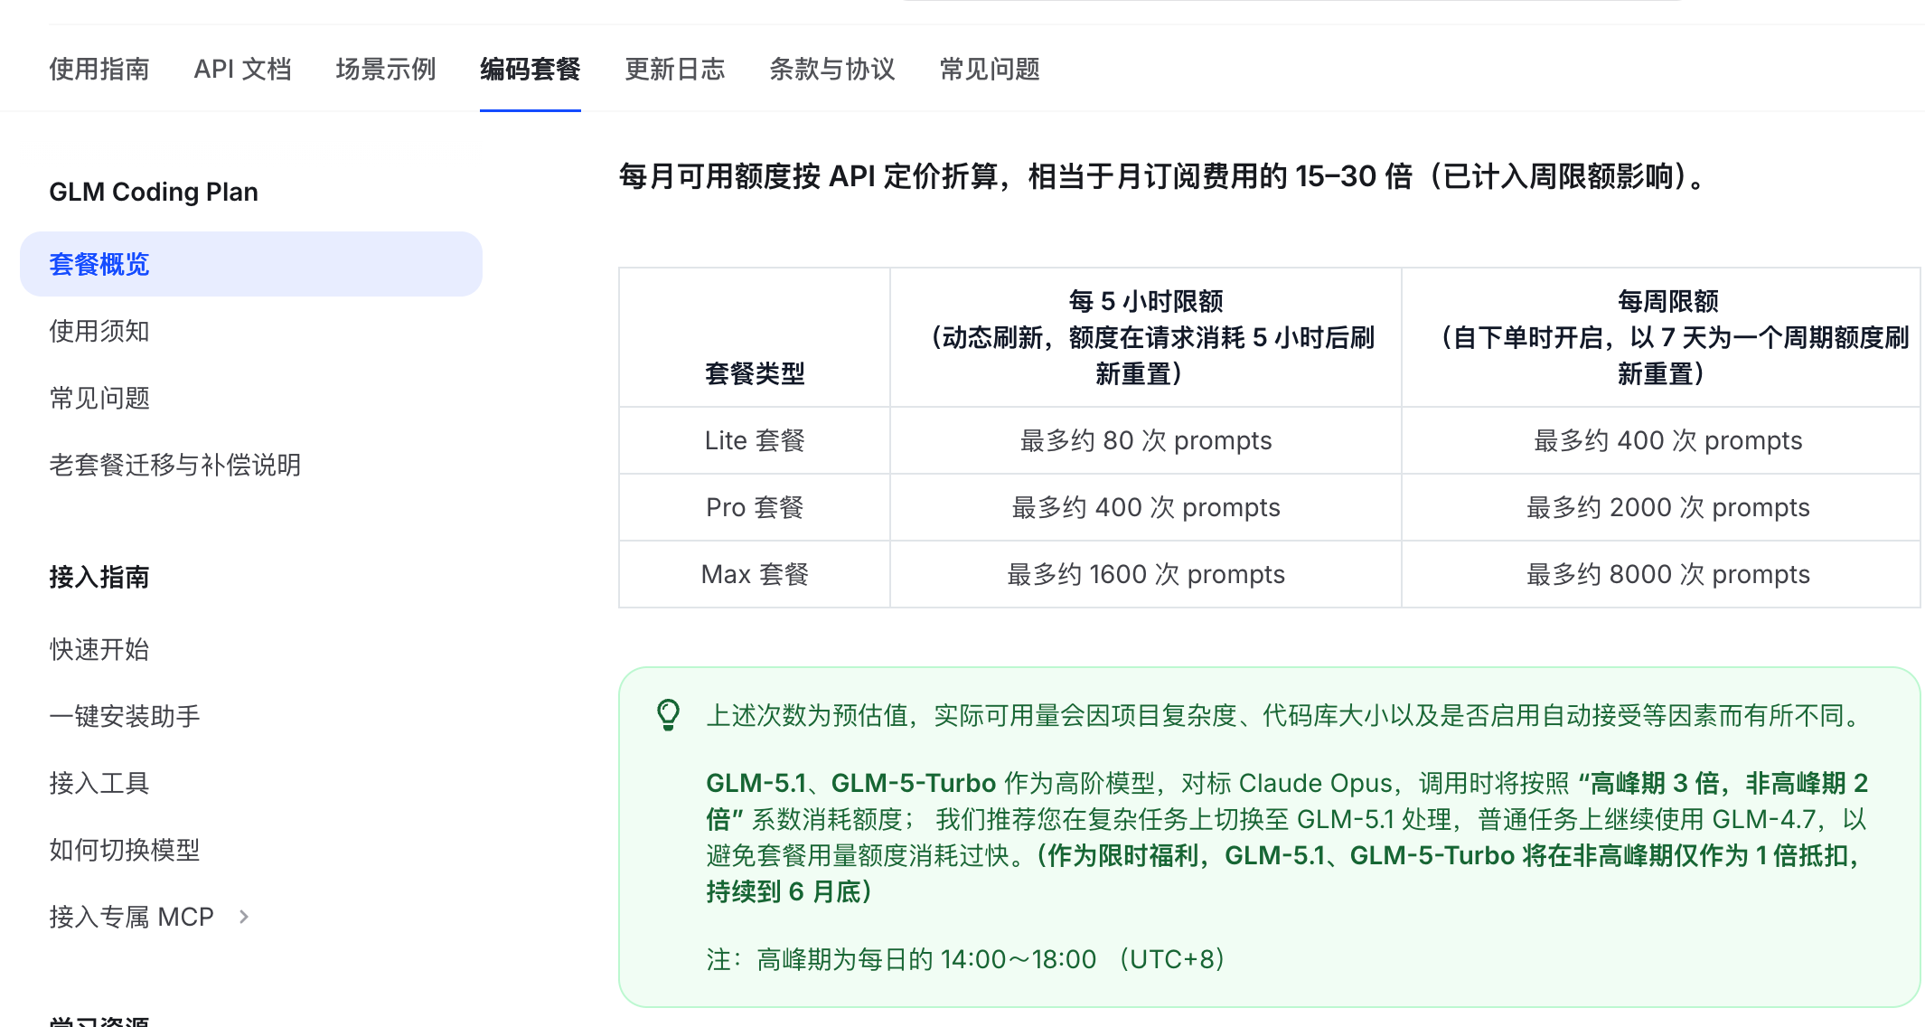
Task: Click the Max 套餐 table cell
Action: 755,574
